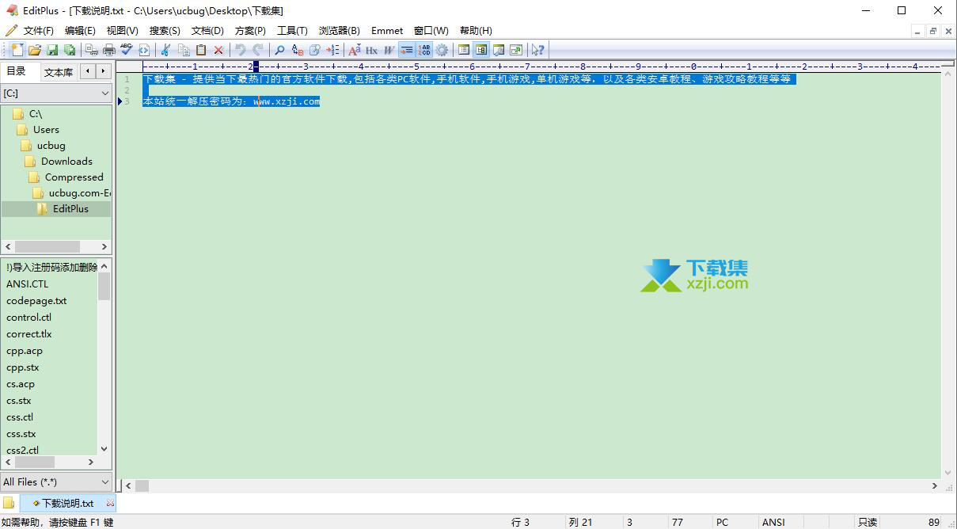Select 下载说明.txt document tab
Image resolution: width=957 pixels, height=529 pixels.
pyautogui.click(x=67, y=503)
